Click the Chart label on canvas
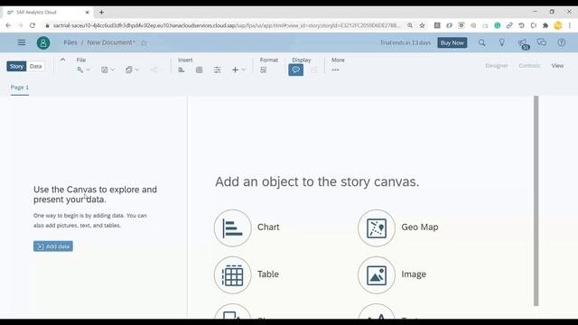Screen dimensions: 578x325 [268, 227]
